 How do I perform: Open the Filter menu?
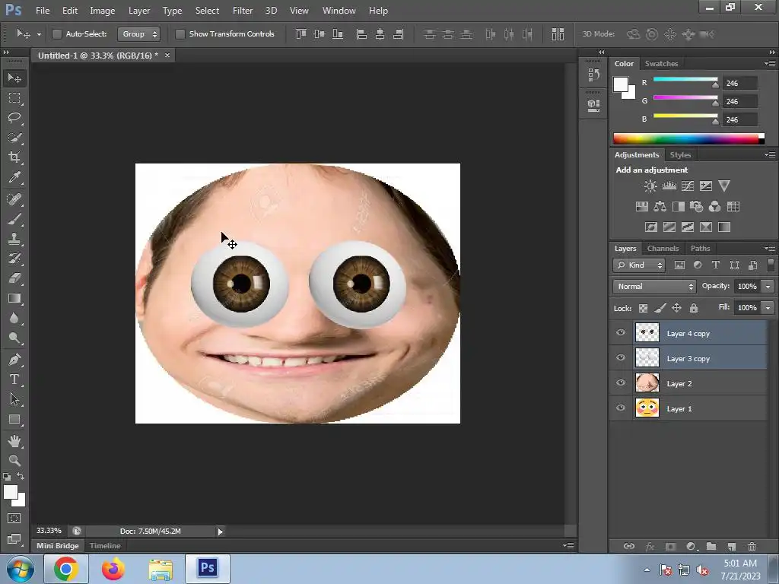point(243,11)
